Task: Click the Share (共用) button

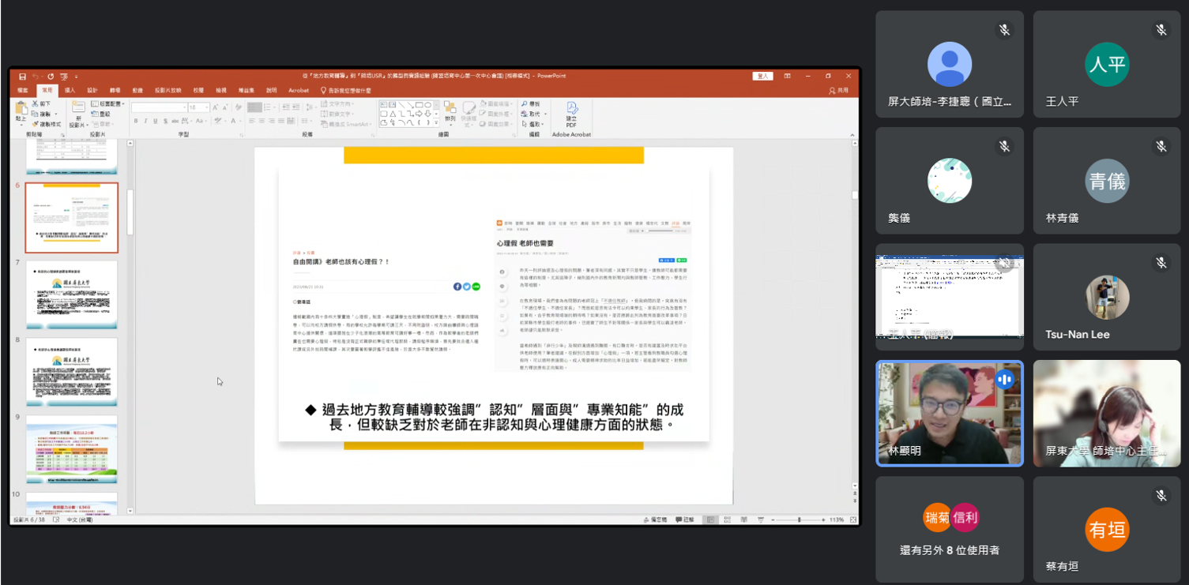Action: point(839,91)
